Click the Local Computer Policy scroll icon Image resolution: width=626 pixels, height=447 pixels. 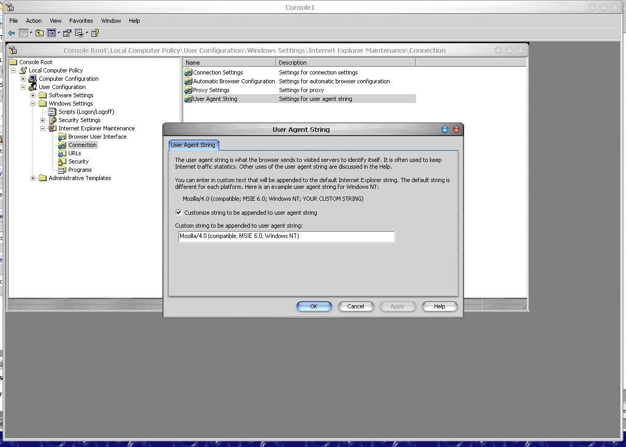(23, 70)
